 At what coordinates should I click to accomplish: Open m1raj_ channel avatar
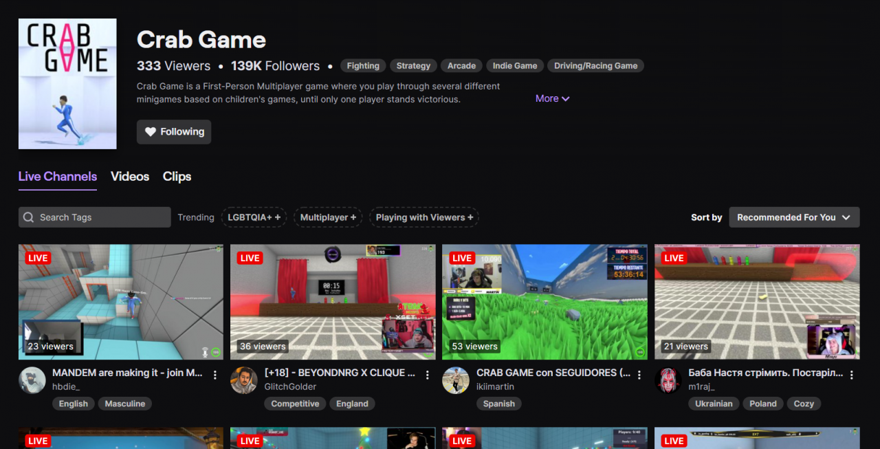(668, 380)
